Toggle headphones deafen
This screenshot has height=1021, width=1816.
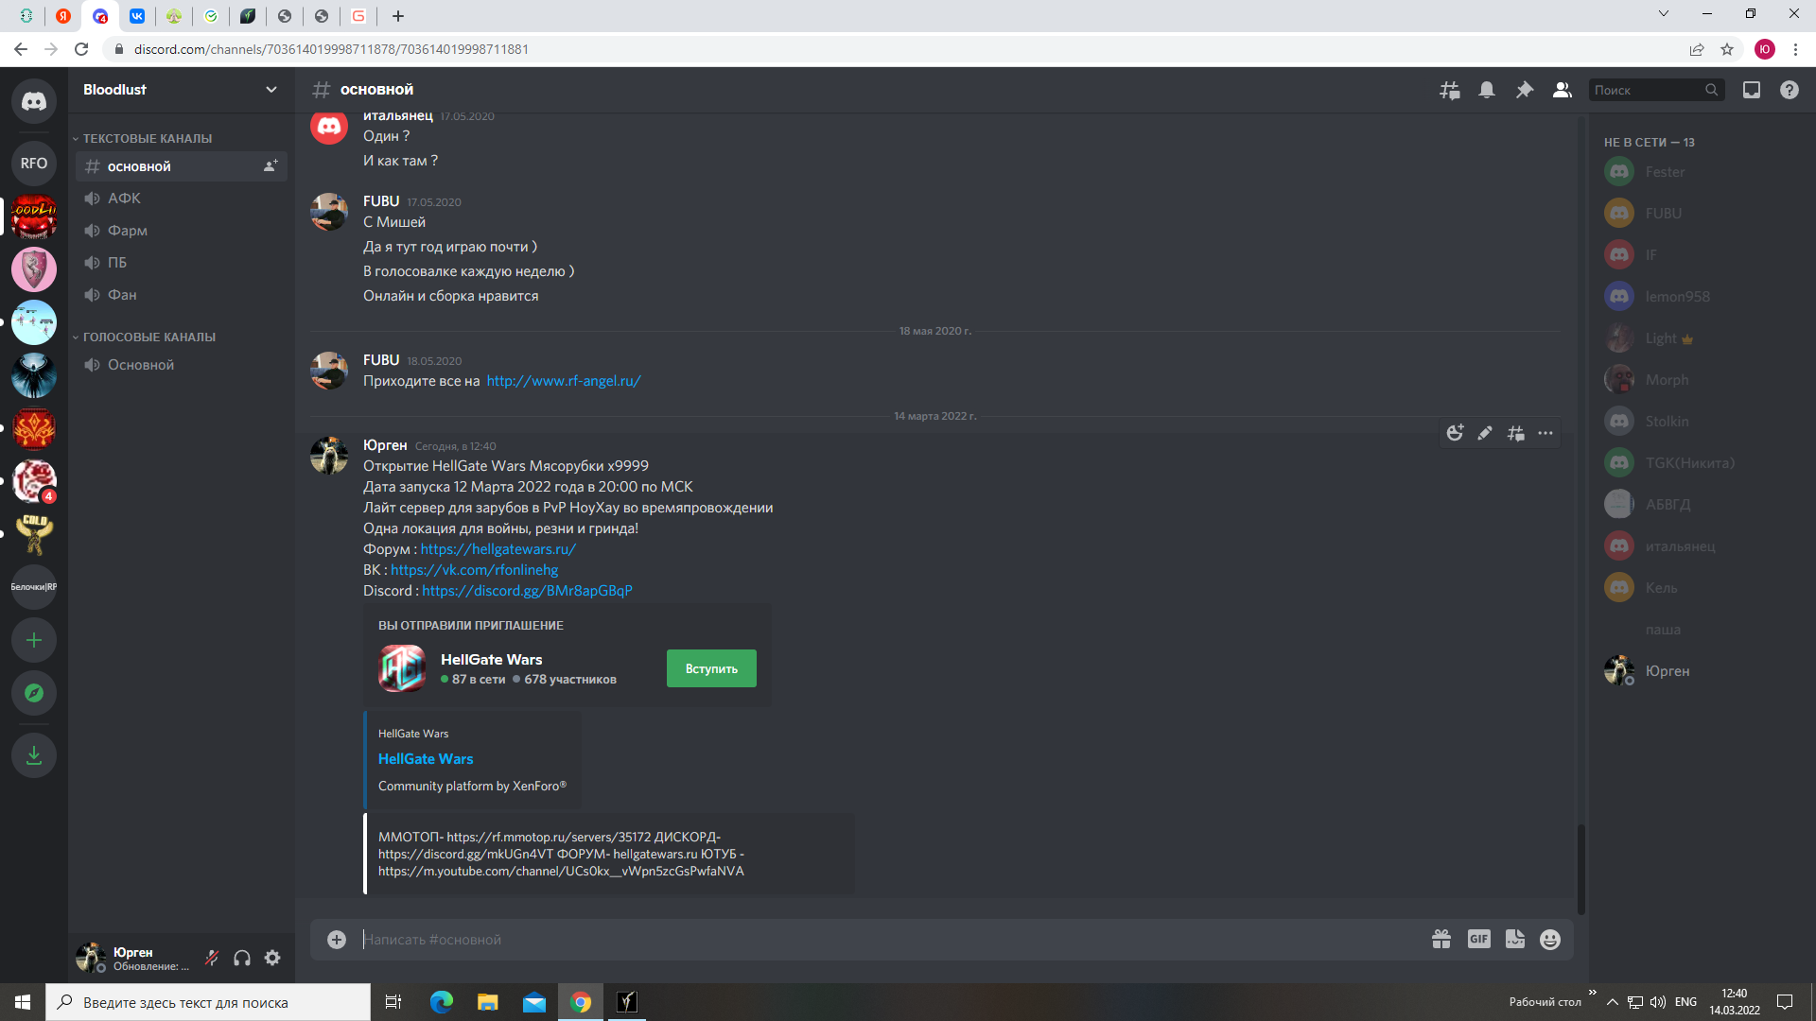click(242, 958)
